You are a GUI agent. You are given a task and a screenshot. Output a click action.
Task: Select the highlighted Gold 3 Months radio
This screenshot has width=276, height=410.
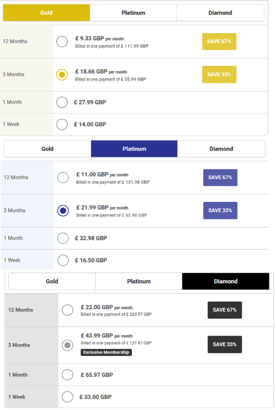[x=62, y=74]
